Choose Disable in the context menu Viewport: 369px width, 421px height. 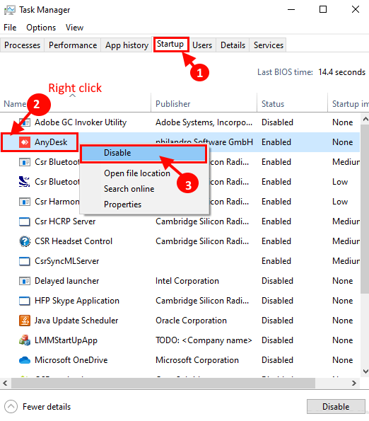tap(143, 153)
